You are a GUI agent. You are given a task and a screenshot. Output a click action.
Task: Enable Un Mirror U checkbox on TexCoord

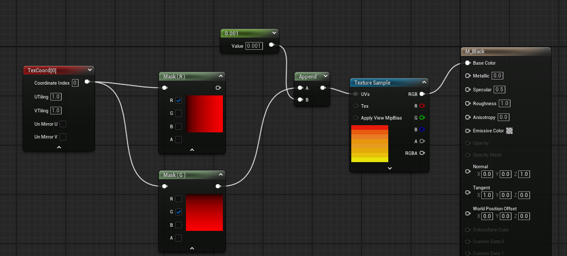click(63, 124)
